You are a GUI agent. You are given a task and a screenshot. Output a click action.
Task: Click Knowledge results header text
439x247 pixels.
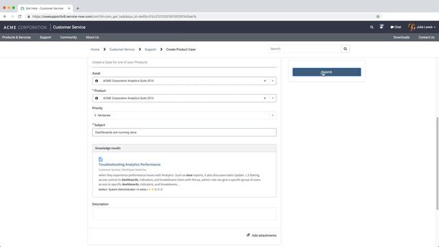coord(108,148)
